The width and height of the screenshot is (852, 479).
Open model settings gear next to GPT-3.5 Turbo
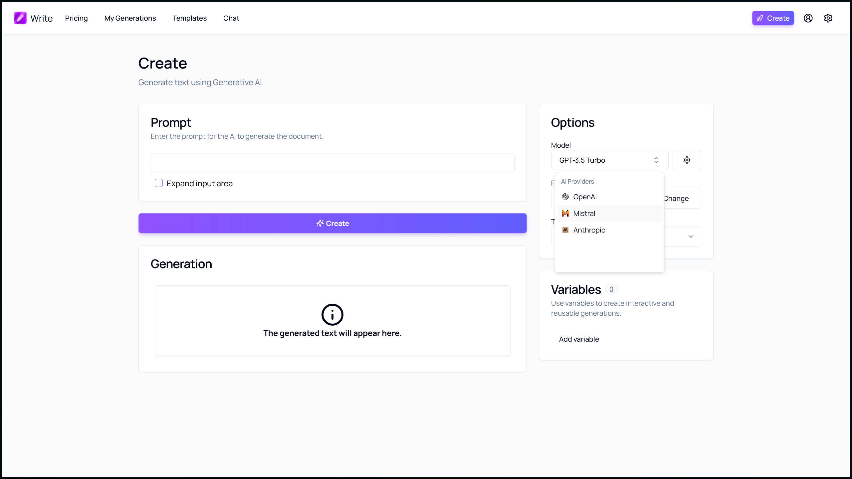click(687, 160)
